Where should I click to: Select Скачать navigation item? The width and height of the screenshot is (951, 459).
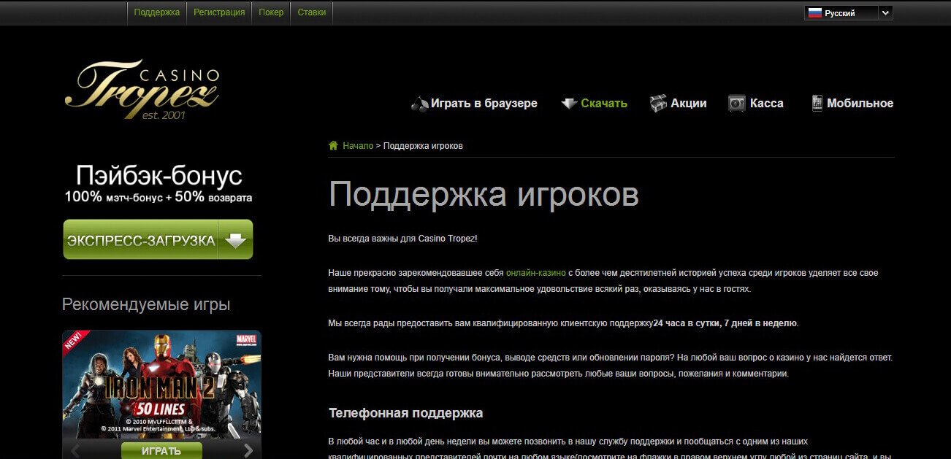594,104
